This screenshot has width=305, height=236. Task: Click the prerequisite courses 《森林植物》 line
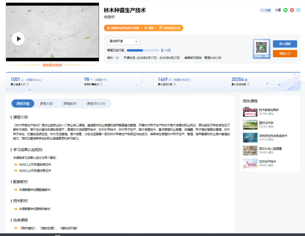tap(49, 228)
